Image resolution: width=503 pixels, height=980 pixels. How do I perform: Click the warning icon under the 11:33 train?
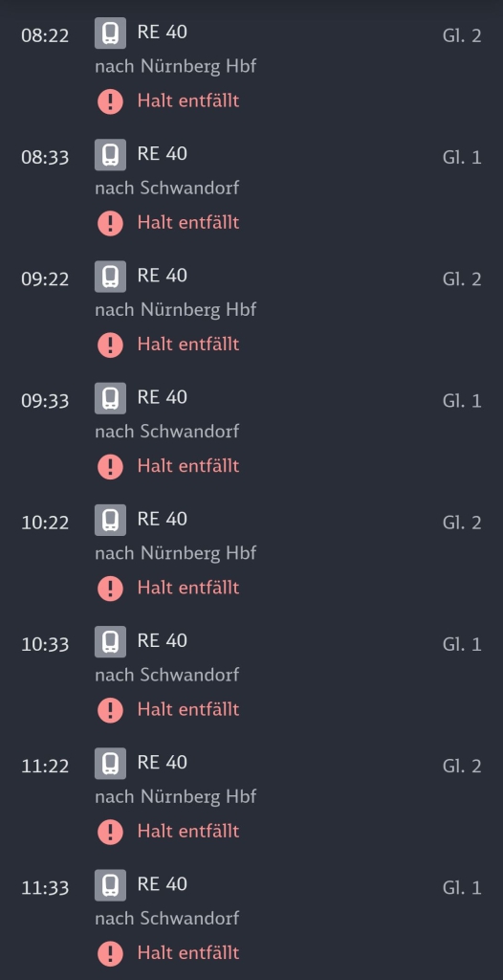(110, 954)
